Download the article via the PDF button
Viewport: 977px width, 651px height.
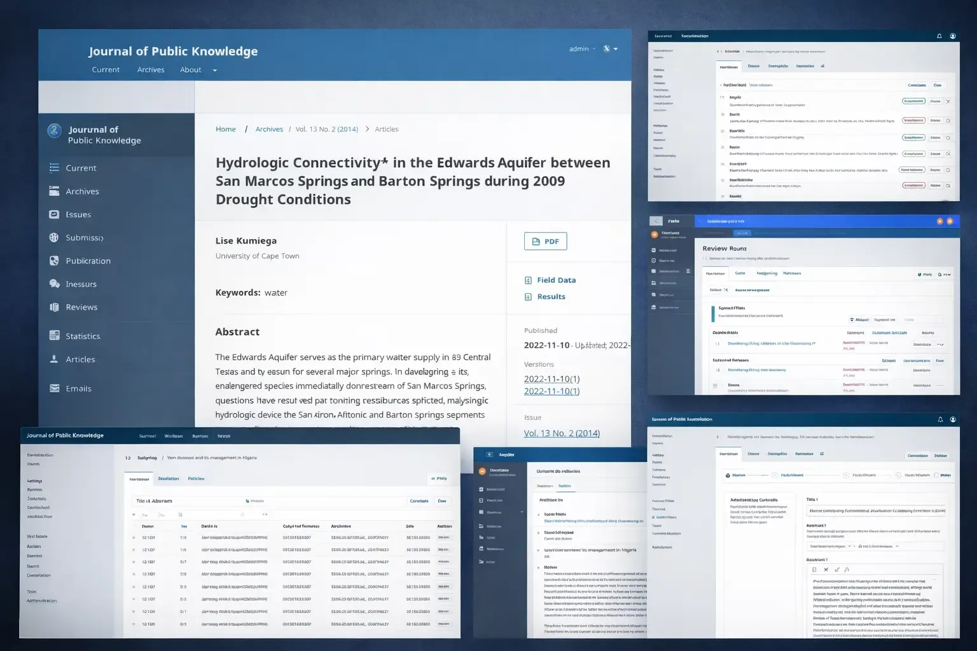(545, 241)
